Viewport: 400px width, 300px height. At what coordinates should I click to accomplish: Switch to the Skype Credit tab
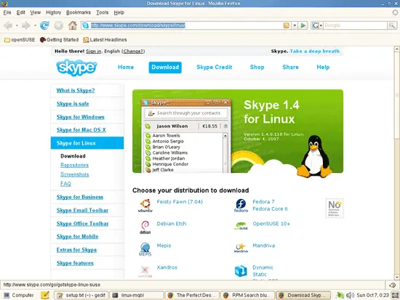[215, 68]
